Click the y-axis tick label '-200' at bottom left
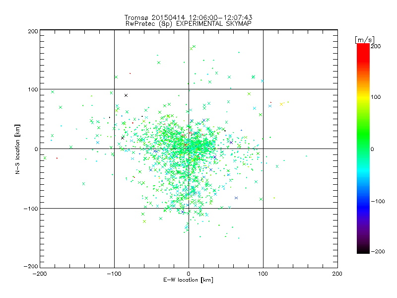Viewport: 397px width, 298px height. click(31, 266)
